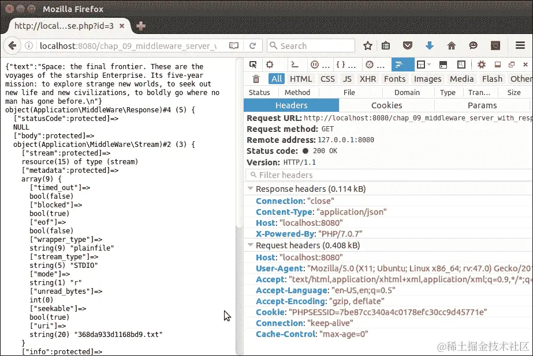Filter requests by JS
This screenshot has height=356, width=533.
(347, 79)
